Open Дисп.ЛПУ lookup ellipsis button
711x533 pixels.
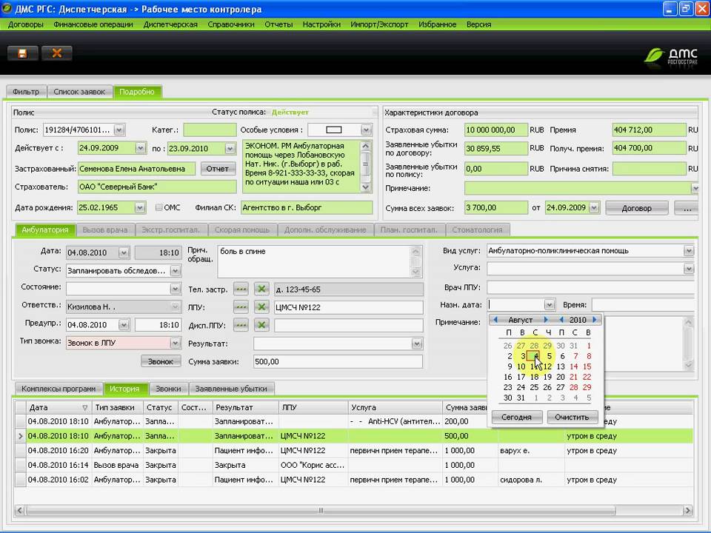pyautogui.click(x=241, y=326)
